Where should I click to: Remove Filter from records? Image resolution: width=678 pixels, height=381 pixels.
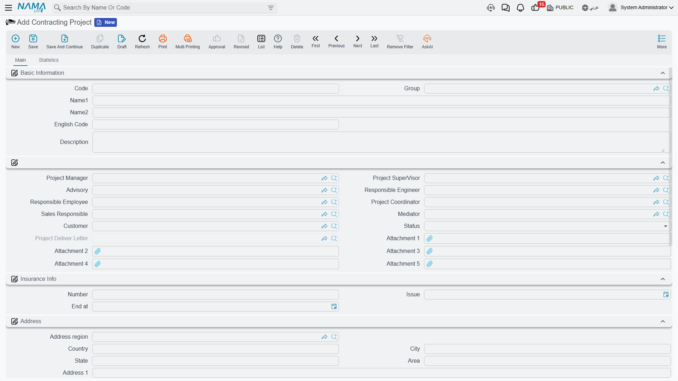(400, 42)
